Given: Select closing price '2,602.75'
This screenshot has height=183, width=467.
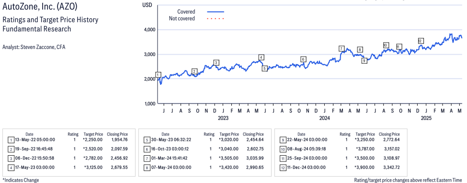Looking at the screenshot, I should (255, 149).
